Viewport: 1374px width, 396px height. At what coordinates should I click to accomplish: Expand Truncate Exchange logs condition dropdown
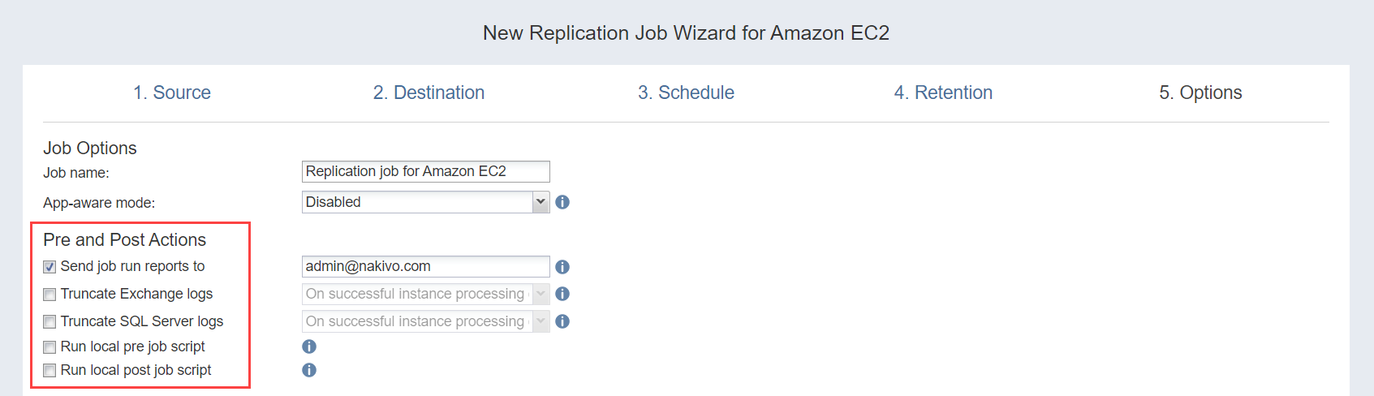541,294
